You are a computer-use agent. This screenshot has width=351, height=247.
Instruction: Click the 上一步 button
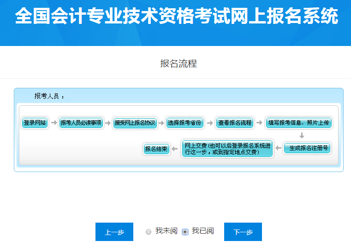point(114,232)
